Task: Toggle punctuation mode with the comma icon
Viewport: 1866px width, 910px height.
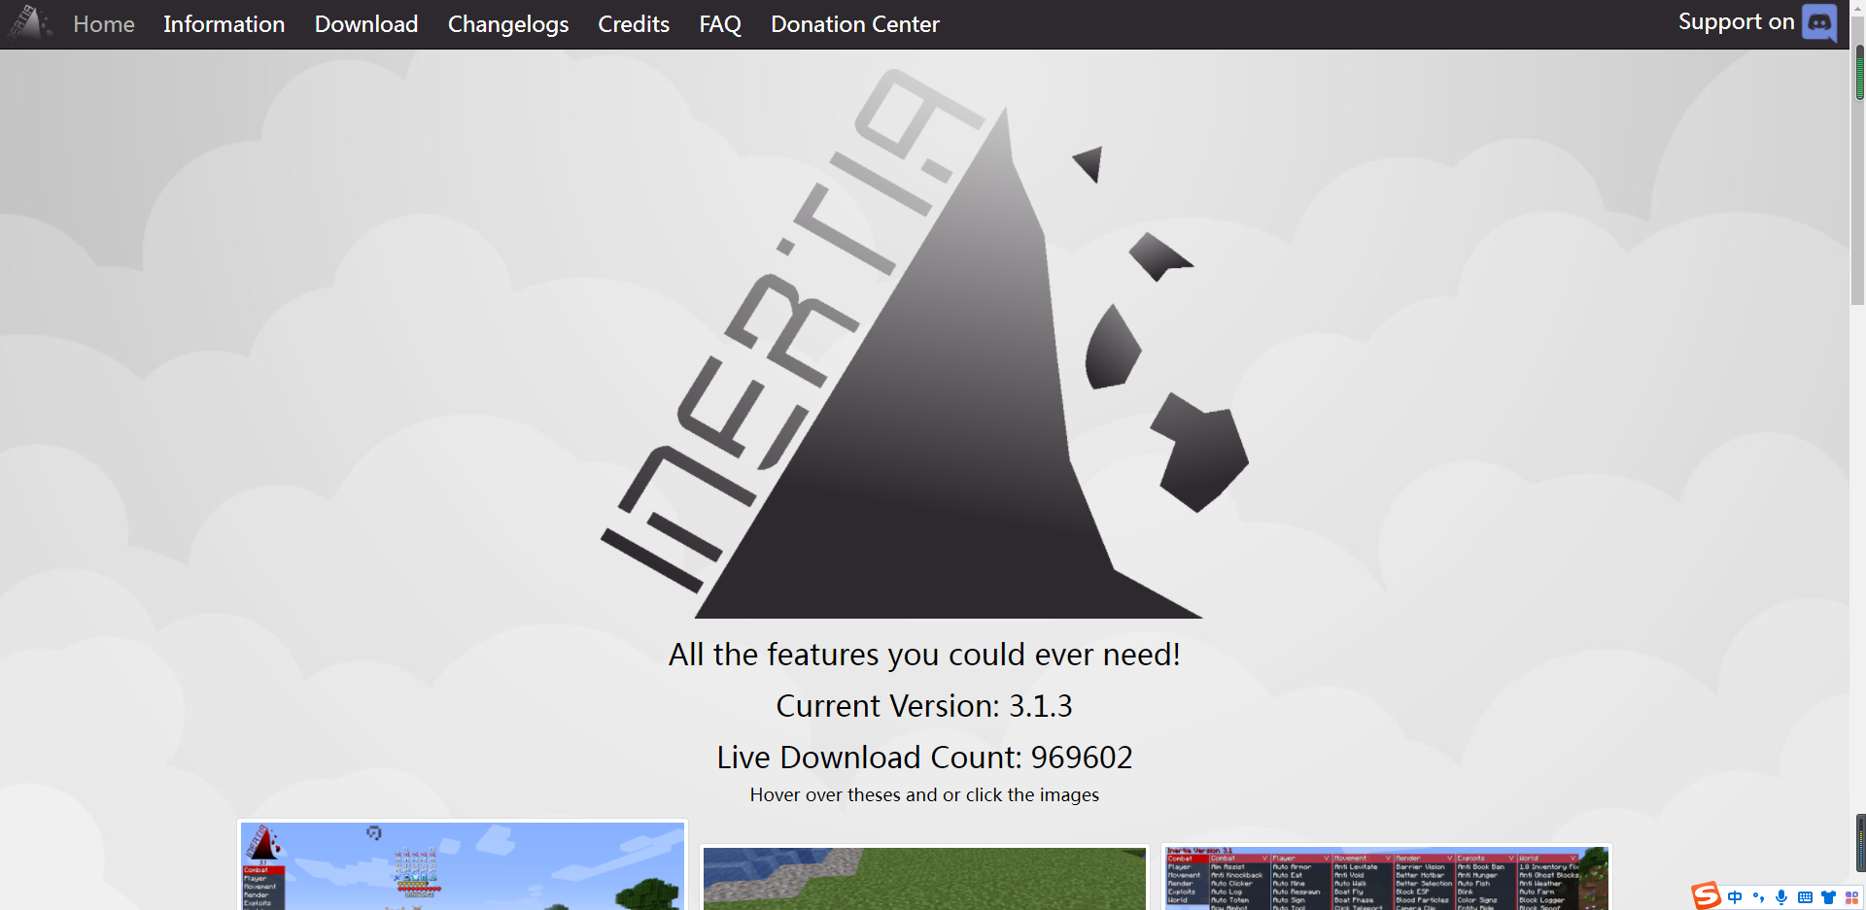Action: (1758, 897)
